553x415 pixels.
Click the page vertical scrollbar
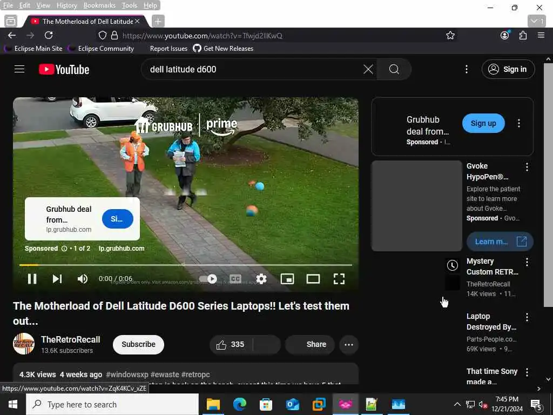[x=548, y=184]
